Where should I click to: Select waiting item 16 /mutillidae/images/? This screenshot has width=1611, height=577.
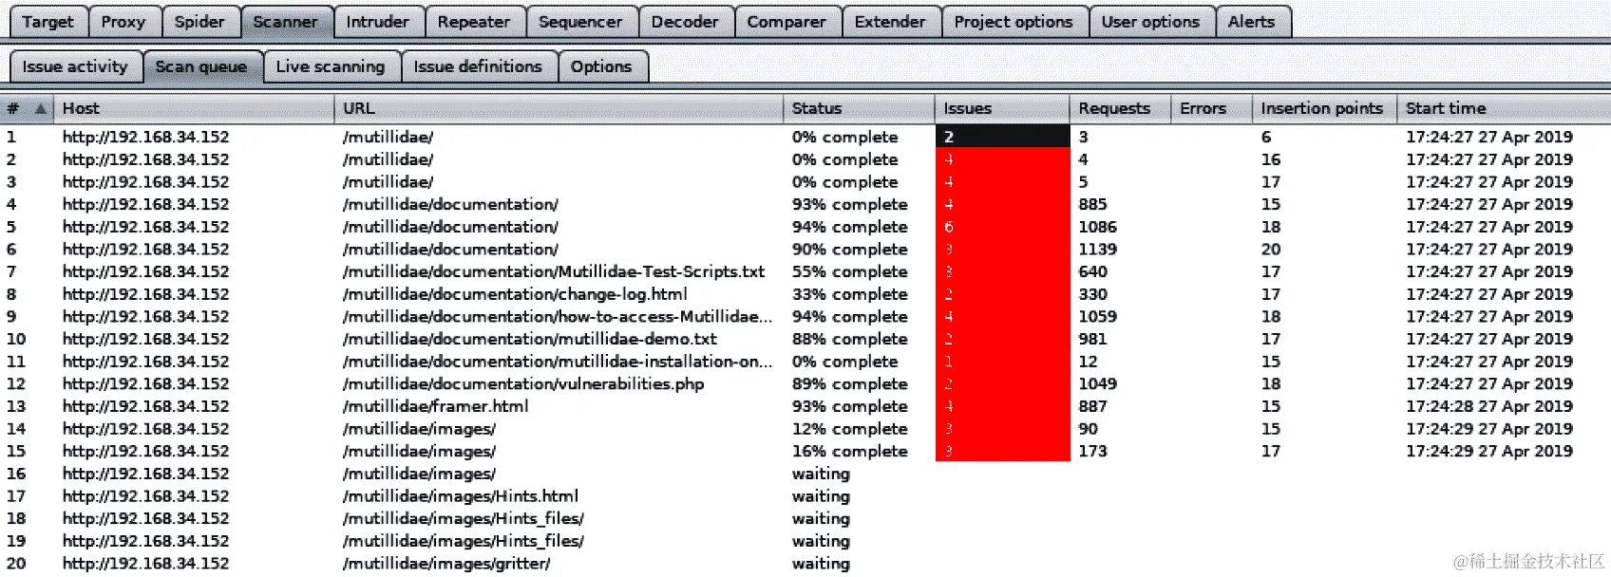[x=805, y=474]
